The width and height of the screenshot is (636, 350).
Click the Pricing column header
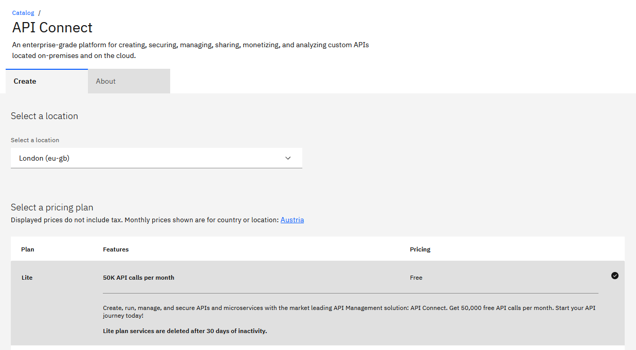[420, 249]
